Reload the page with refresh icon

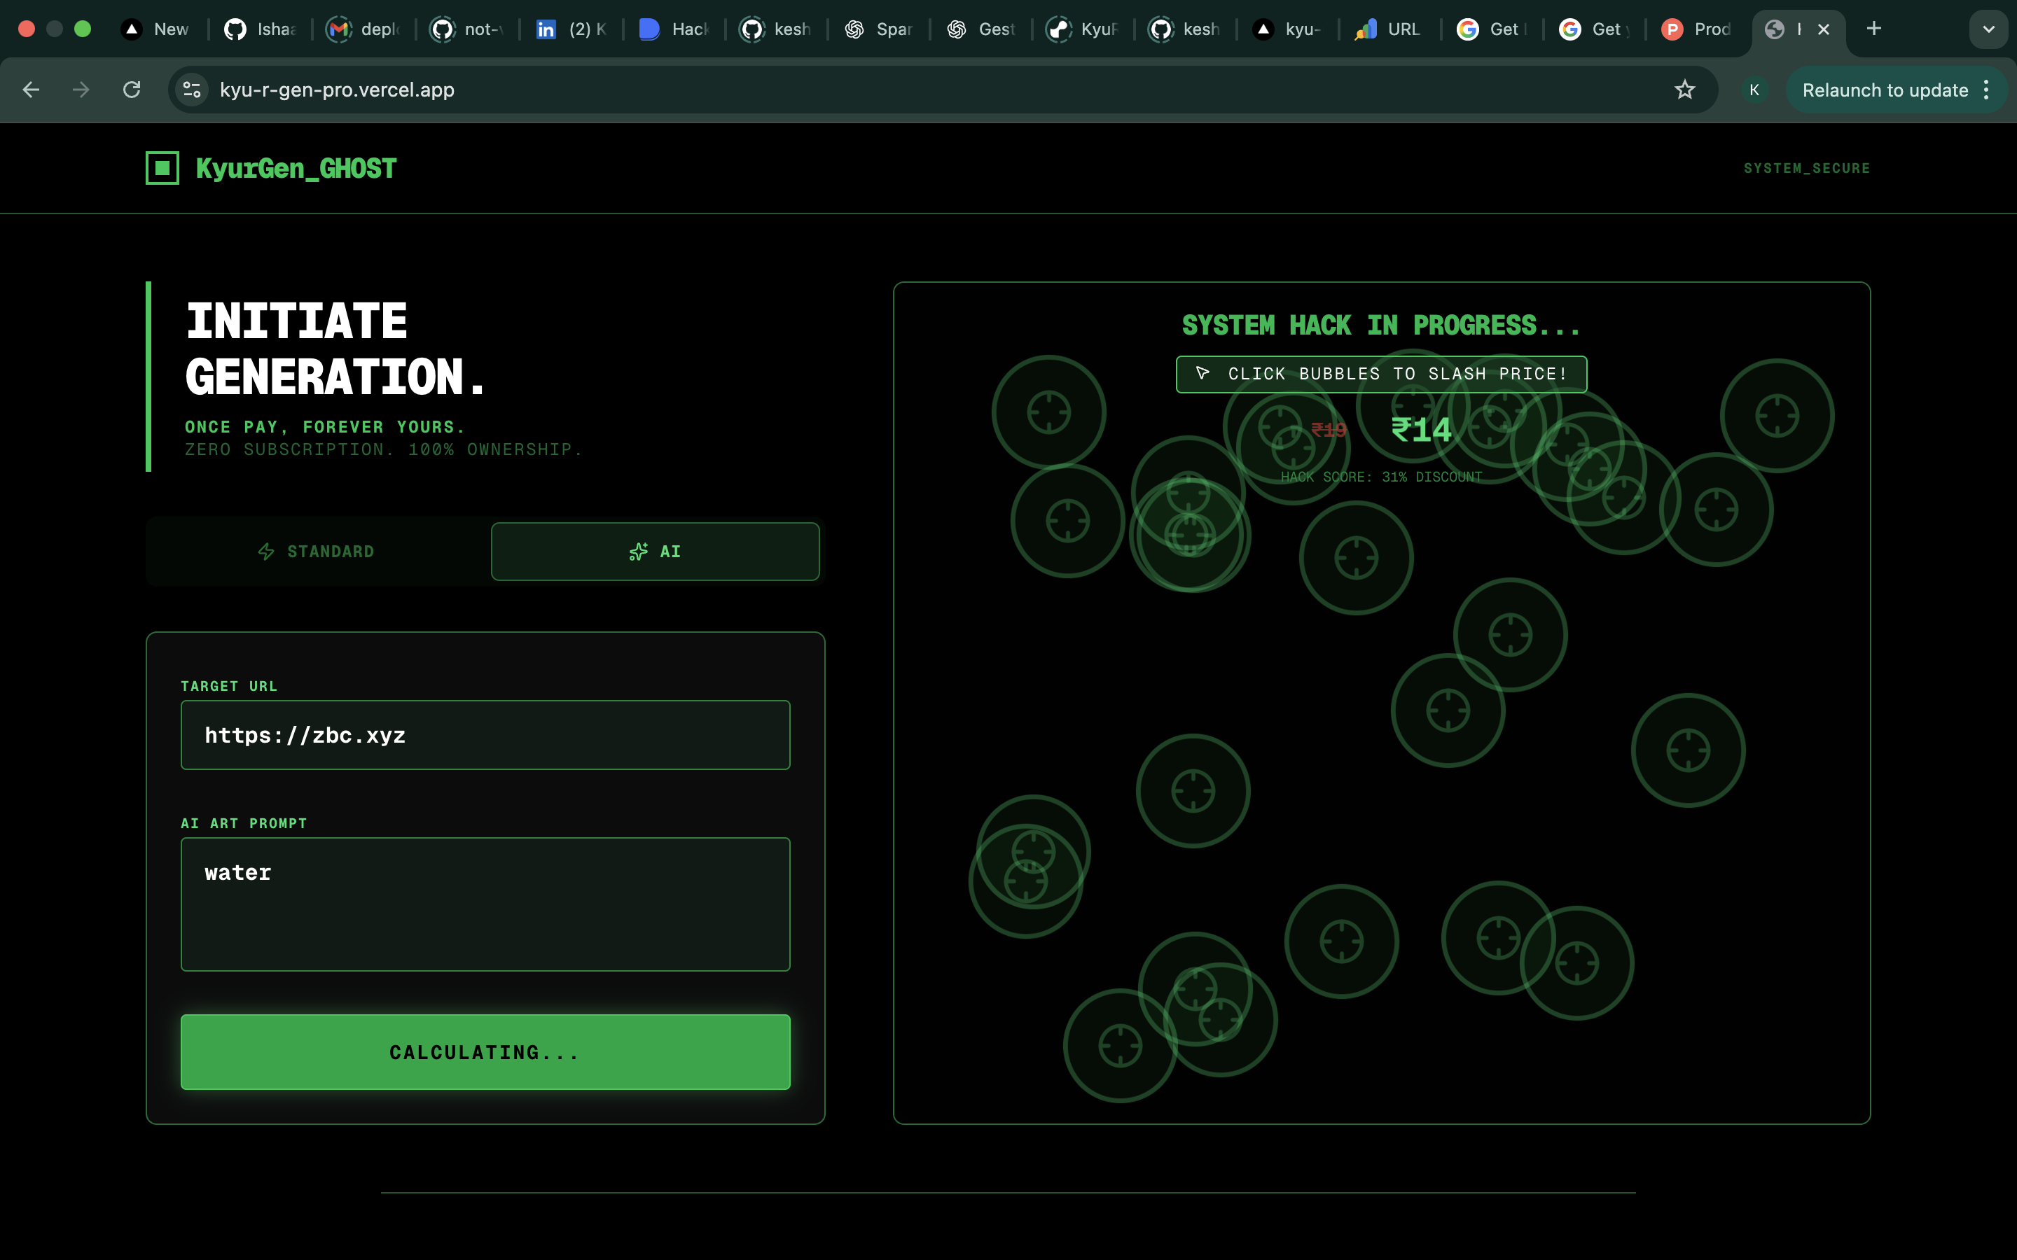tap(132, 90)
